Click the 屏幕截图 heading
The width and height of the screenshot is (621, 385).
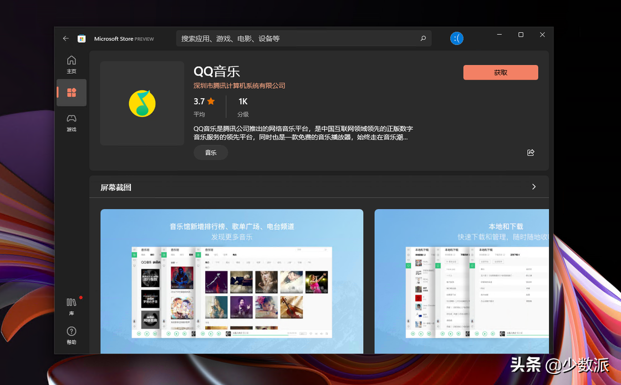point(116,188)
